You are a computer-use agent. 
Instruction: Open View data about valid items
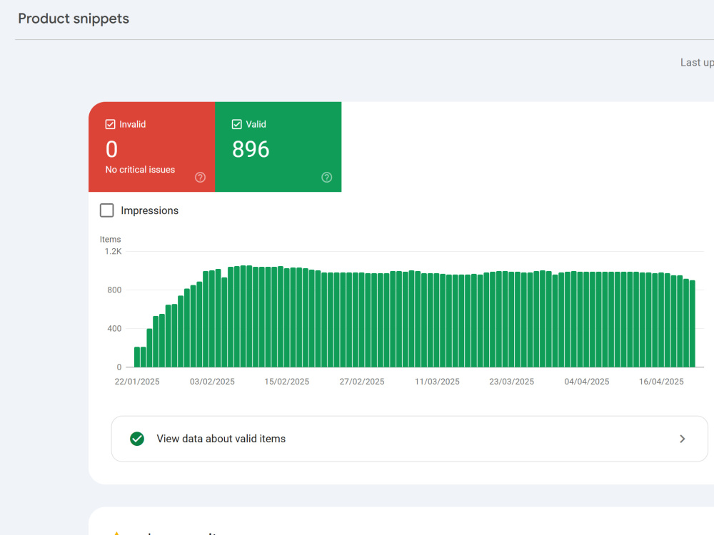pos(409,439)
